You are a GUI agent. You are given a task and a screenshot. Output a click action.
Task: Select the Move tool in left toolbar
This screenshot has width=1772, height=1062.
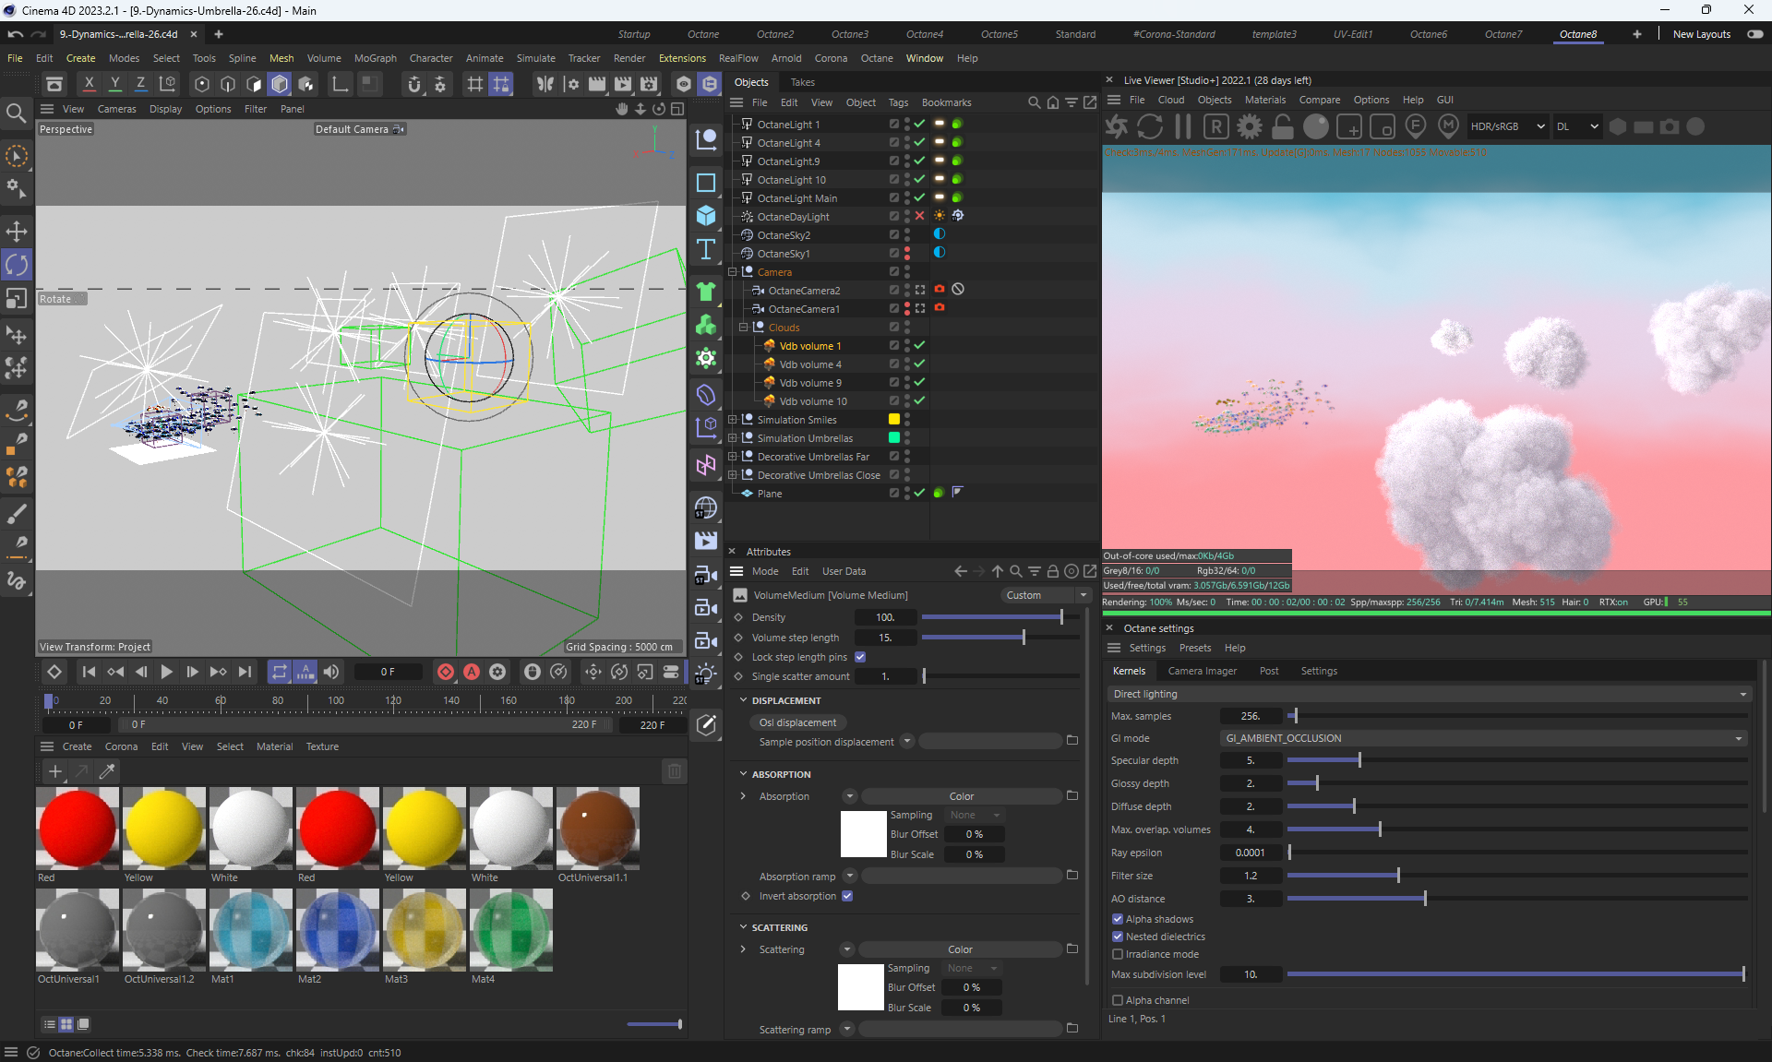tap(17, 231)
